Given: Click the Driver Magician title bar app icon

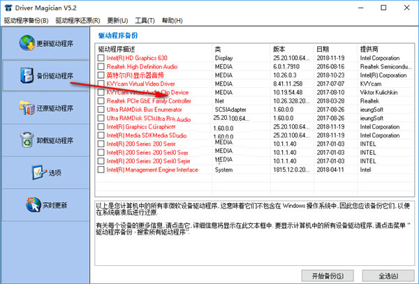Looking at the screenshot, I should point(8,8).
